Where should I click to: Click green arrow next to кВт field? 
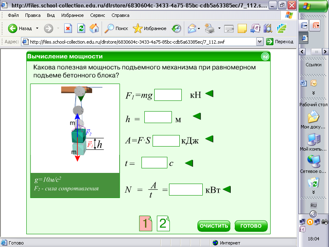[227, 189]
